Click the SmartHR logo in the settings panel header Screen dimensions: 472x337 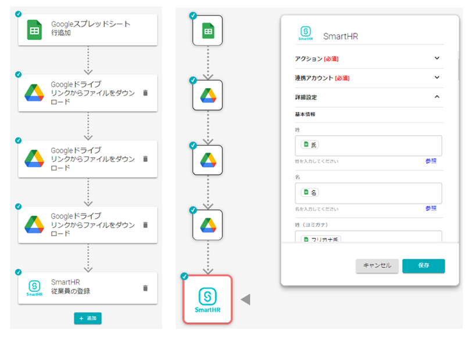click(x=306, y=33)
